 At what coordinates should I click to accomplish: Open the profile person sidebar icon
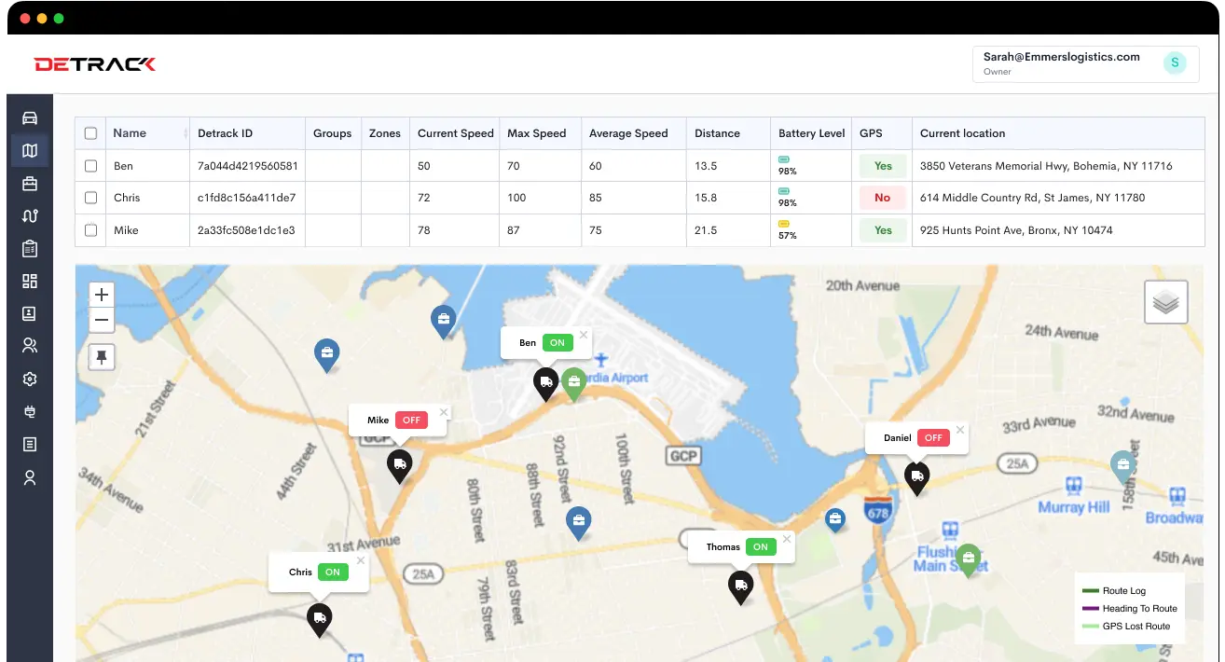coord(30,477)
